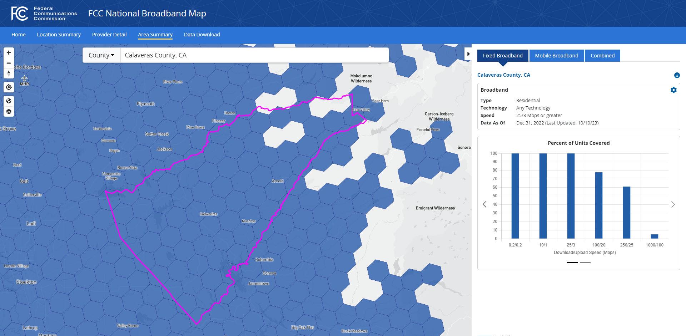Find my location on map

9,87
